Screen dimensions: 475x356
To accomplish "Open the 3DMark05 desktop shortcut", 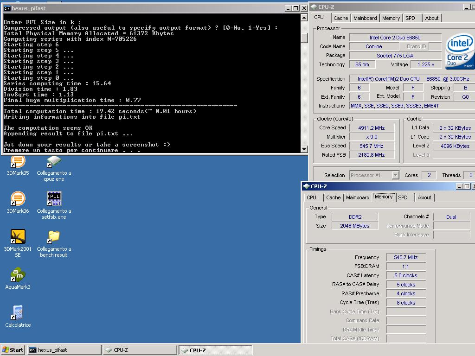I will (18, 165).
